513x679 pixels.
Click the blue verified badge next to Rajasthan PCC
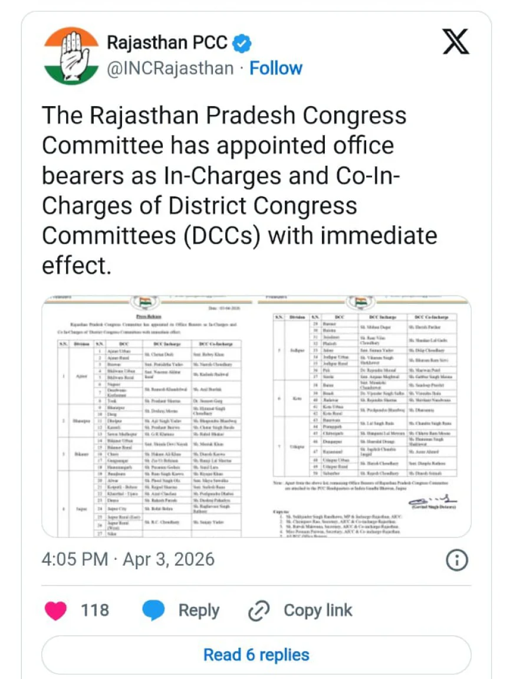[x=242, y=42]
